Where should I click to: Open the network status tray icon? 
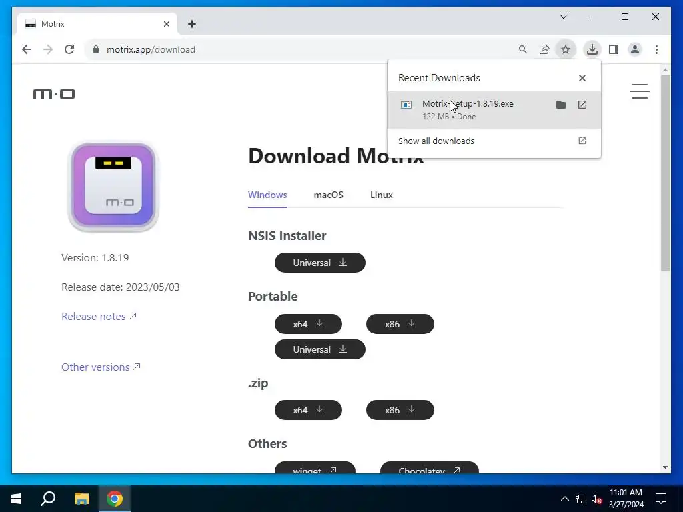581,499
